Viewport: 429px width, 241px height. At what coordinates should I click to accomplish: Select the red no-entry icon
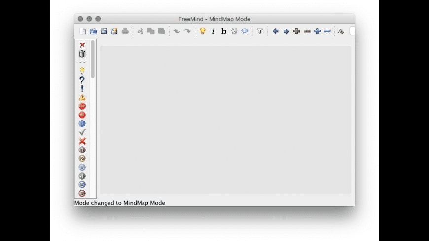pos(82,115)
